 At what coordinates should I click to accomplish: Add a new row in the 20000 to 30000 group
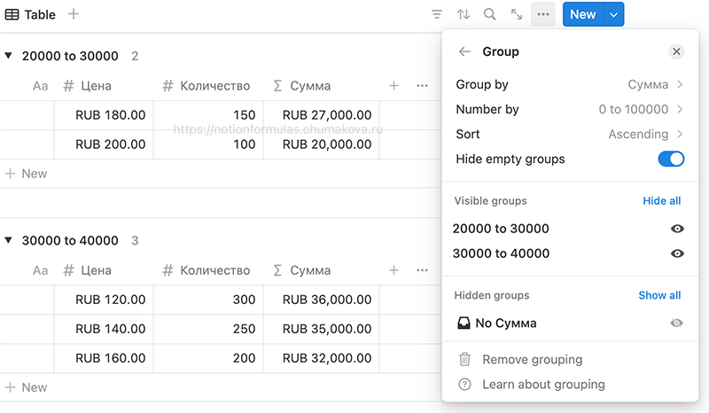pyautogui.click(x=26, y=174)
